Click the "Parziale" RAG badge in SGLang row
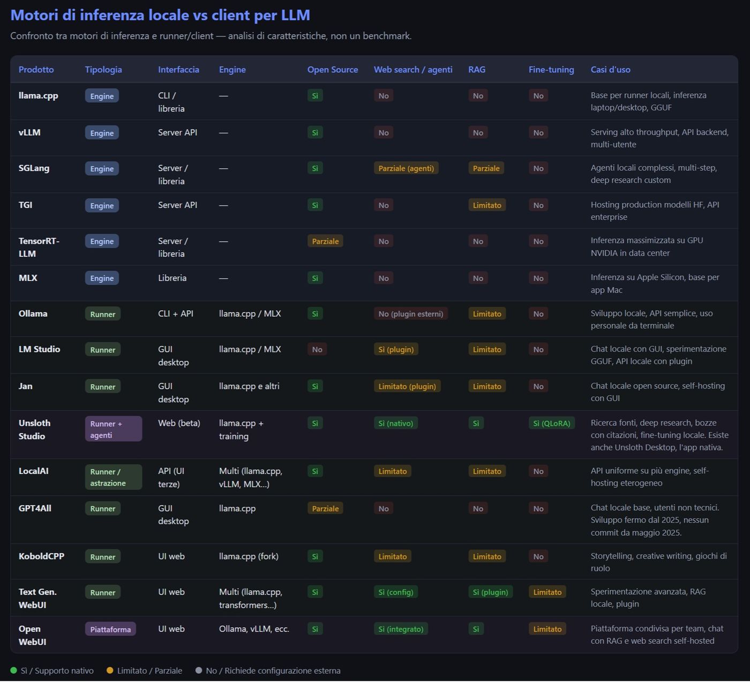The height and width of the screenshot is (685, 750). 486,168
